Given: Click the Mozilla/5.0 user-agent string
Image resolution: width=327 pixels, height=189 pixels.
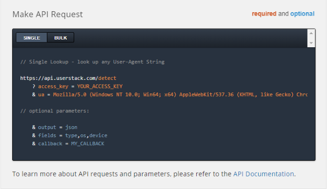Looking at the screenshot, I should [180, 94].
